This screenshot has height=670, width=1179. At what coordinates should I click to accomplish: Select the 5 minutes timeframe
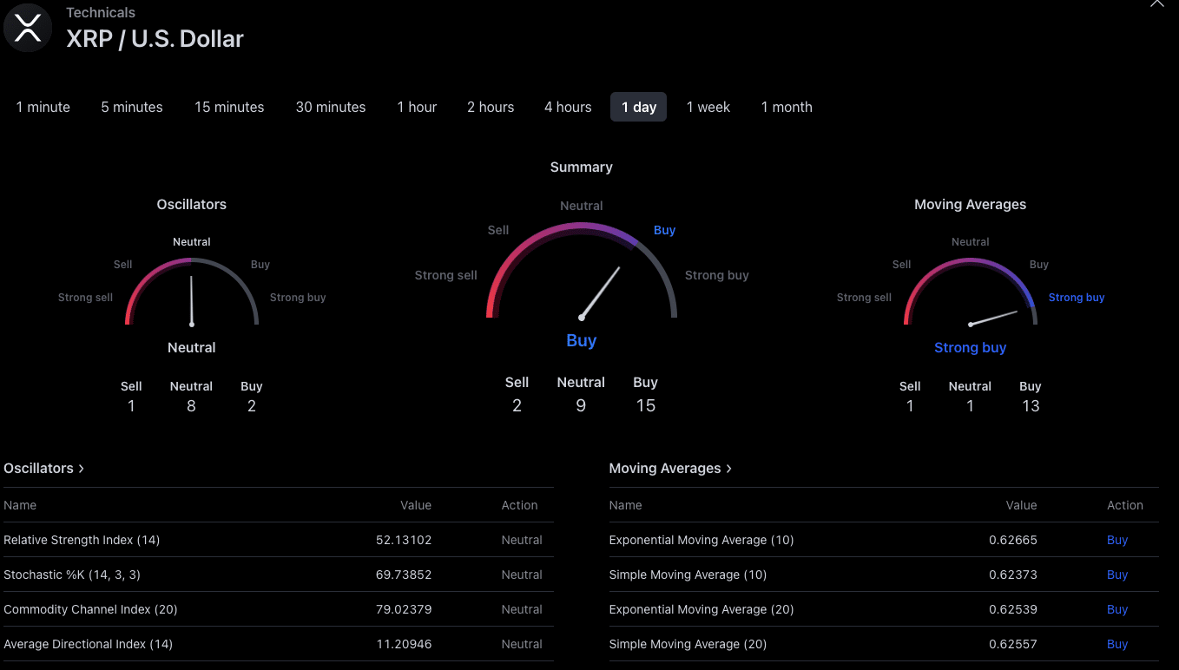pos(132,107)
